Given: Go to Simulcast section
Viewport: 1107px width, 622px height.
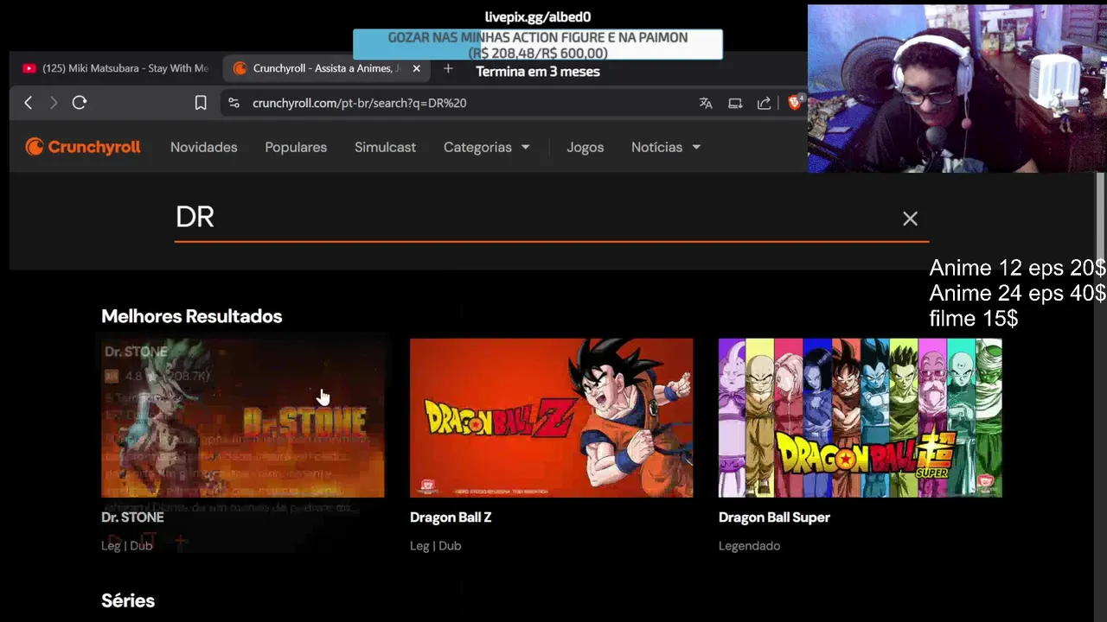Looking at the screenshot, I should point(385,147).
